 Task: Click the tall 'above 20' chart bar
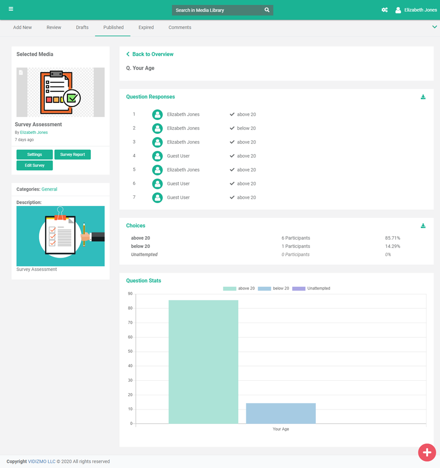pos(203,361)
